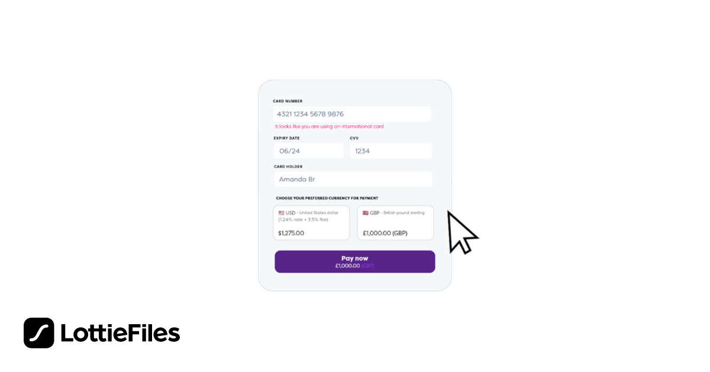Click into the expiry date field
Image resolution: width=710 pixels, height=372 pixels.
(x=308, y=151)
